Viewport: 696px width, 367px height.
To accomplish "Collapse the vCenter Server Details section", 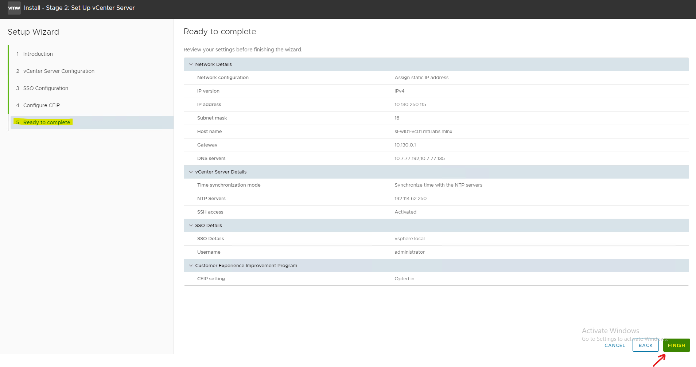I will (x=191, y=172).
